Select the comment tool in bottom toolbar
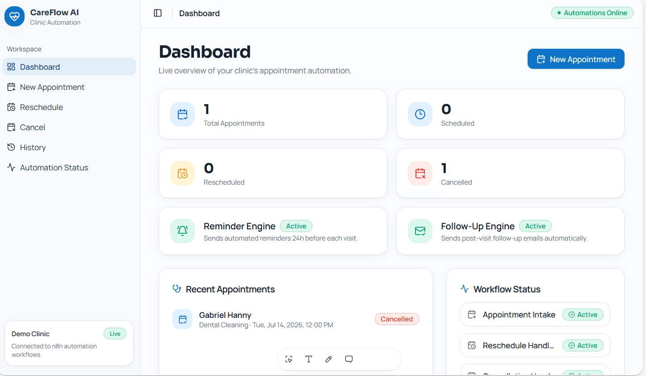The image size is (646, 376). [349, 359]
